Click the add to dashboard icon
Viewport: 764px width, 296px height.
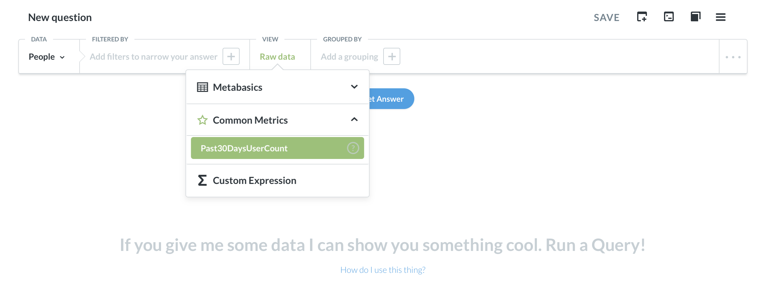[x=642, y=17]
